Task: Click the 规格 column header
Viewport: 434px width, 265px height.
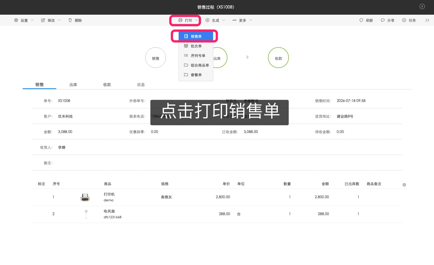Action: (x=165, y=184)
